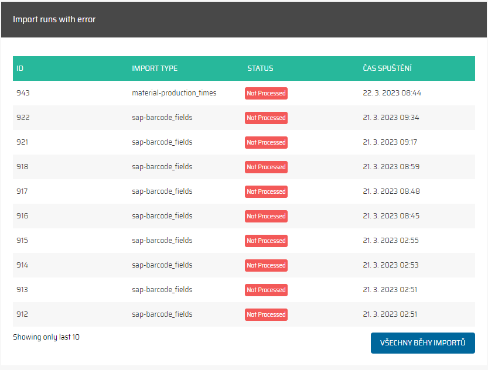This screenshot has height=370, width=488.
Task: Click the 22. 3. 2023 08:44 timestamp
Action: coord(392,93)
